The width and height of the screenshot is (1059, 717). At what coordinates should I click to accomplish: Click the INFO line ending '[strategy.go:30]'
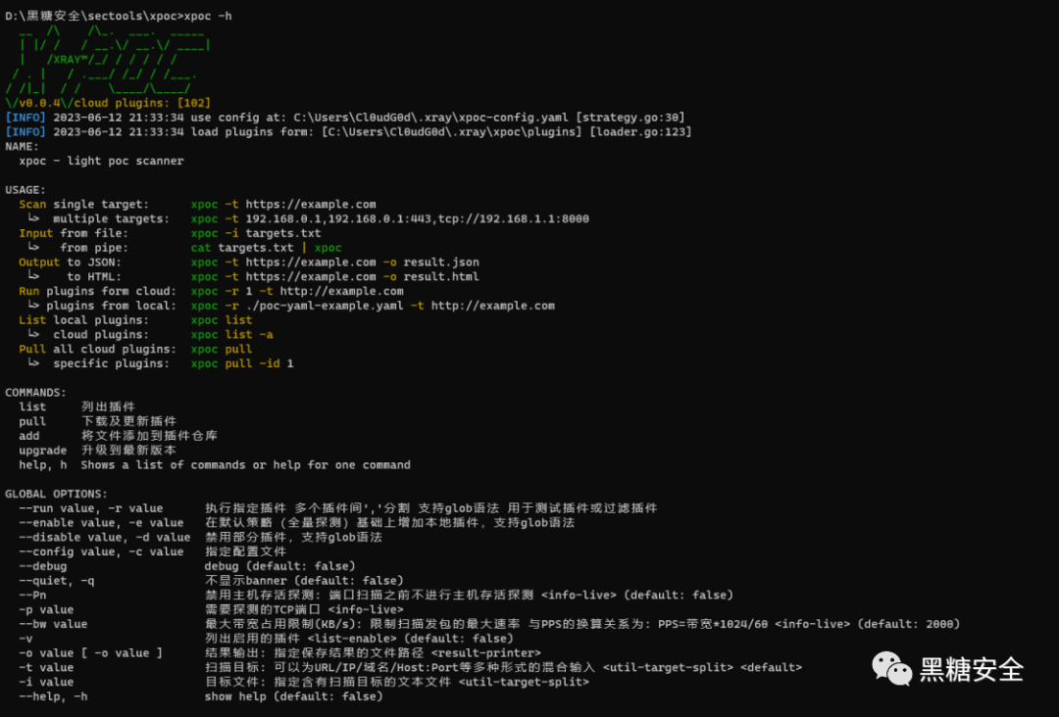click(344, 118)
